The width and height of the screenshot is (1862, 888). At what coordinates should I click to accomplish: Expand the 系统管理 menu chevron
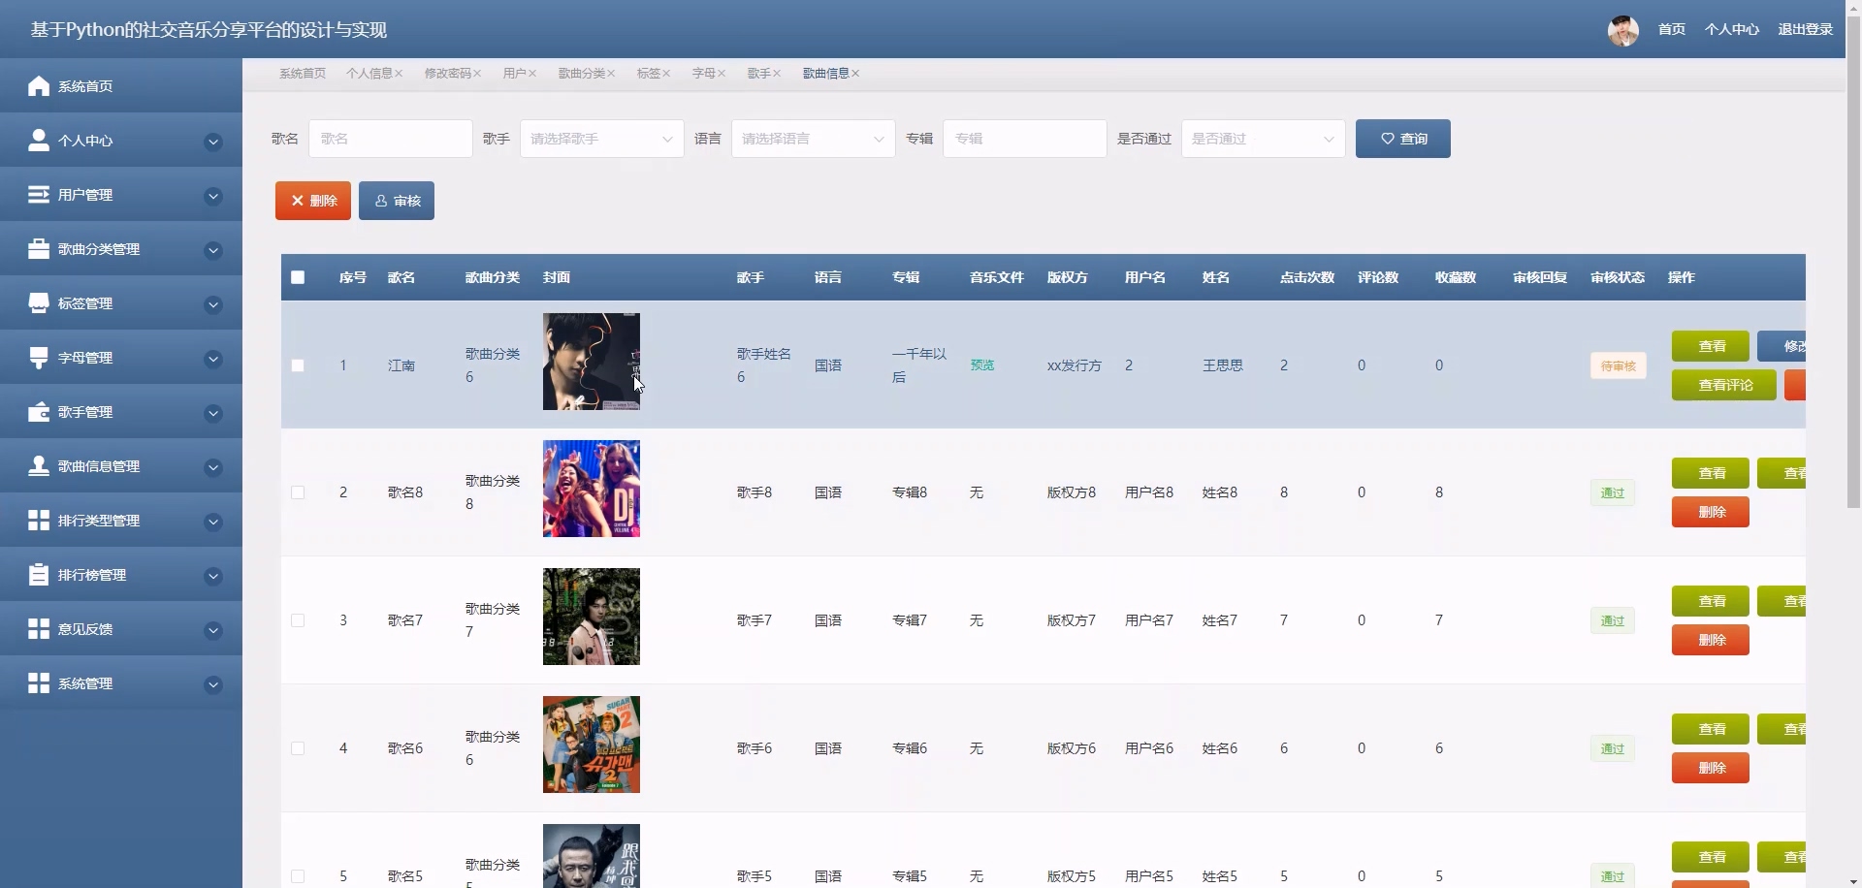(213, 685)
